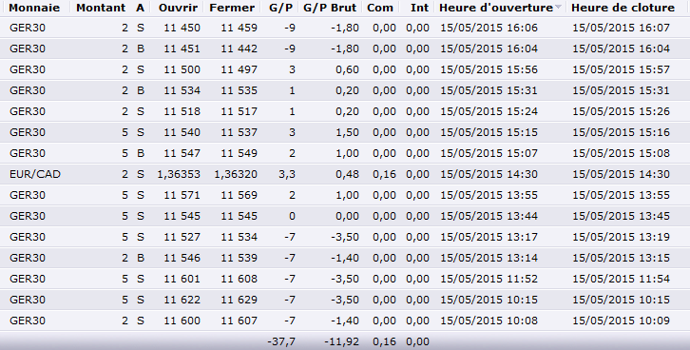Click the A column header

coord(140,8)
